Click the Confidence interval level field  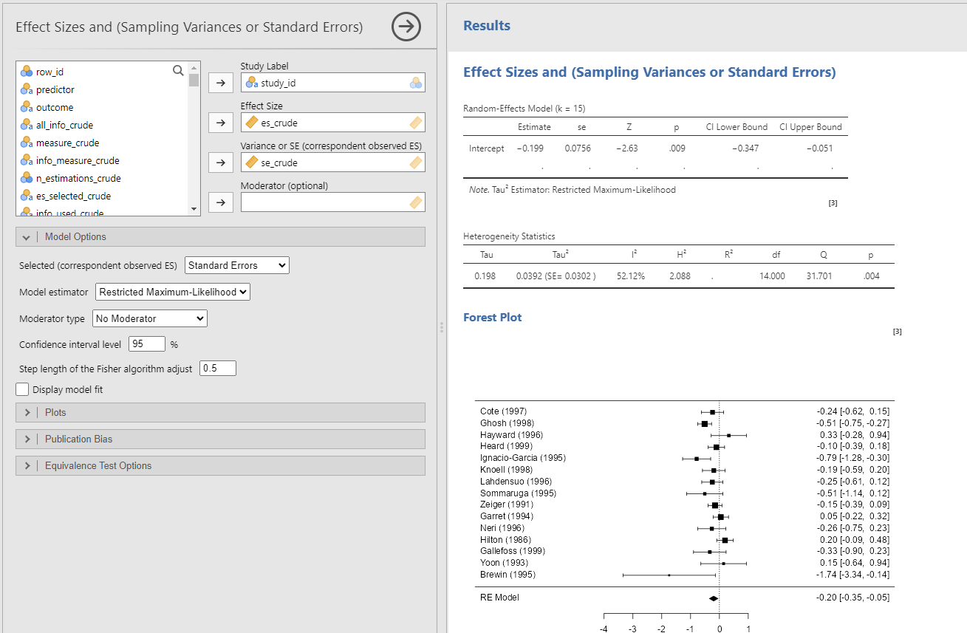(146, 344)
